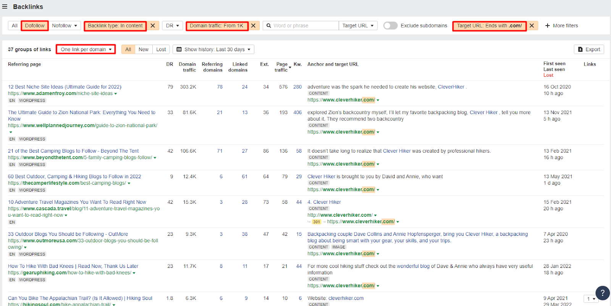The height and width of the screenshot is (306, 611).
Task: Open 21 of the Best Camping Blogs link
Action: coord(73,151)
